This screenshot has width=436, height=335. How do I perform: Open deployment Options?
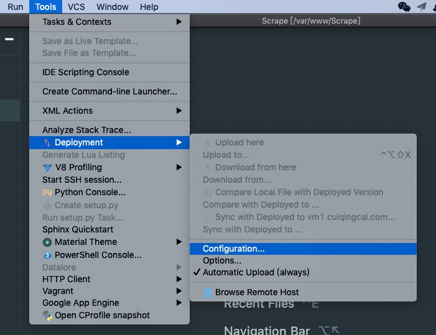tap(303, 260)
